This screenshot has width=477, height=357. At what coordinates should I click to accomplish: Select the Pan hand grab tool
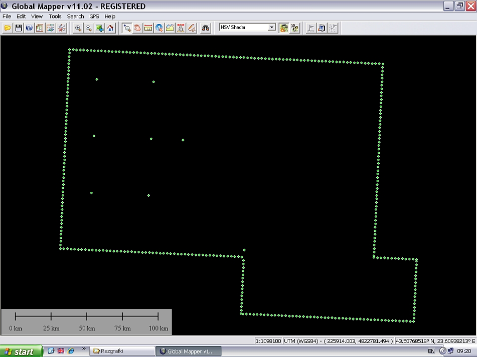click(137, 28)
